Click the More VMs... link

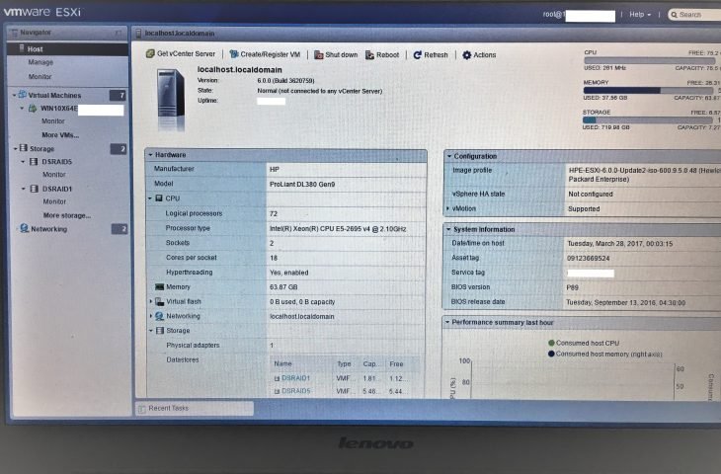tap(59, 134)
